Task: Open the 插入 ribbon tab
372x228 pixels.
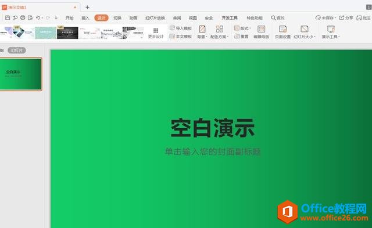Action: (85, 18)
